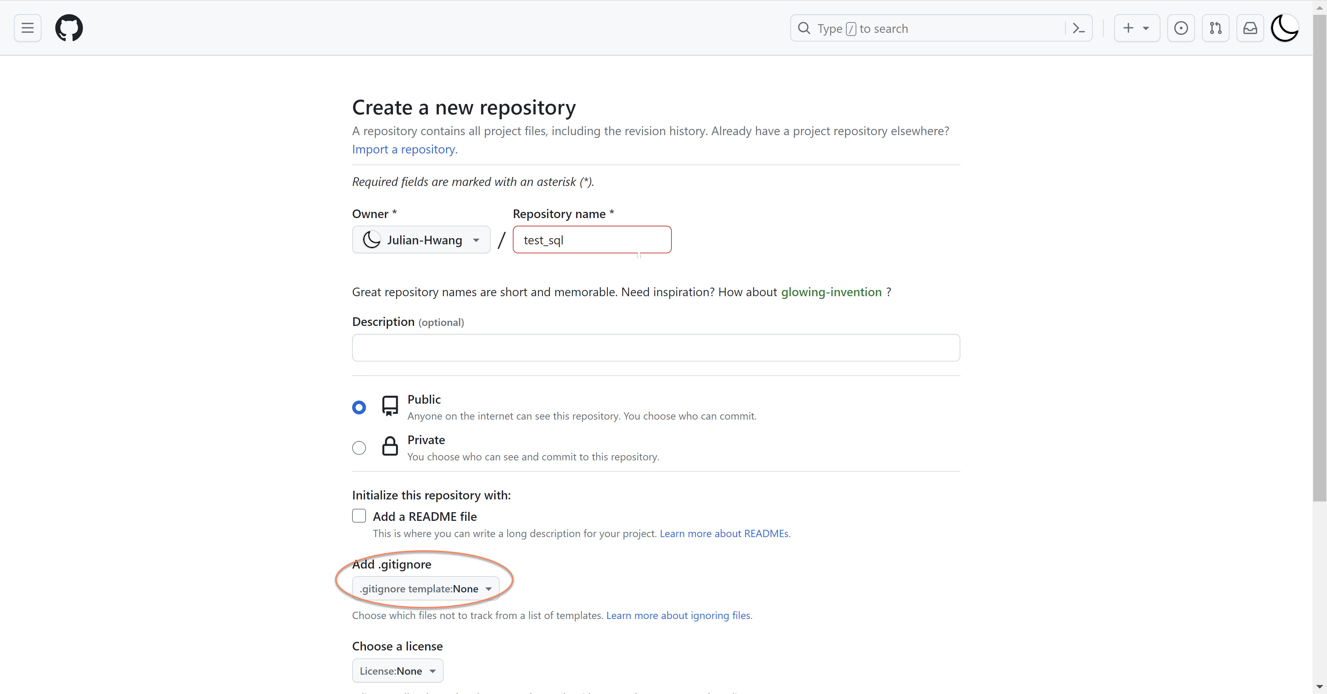Screen dimensions: 1327x694
Task: Go to the GitHub homepage logo
Action: (x=69, y=28)
